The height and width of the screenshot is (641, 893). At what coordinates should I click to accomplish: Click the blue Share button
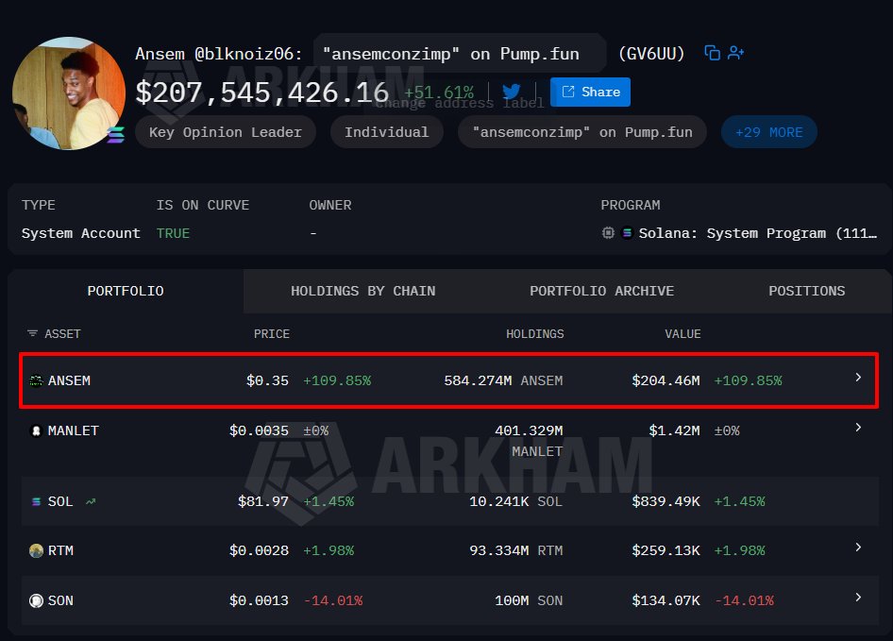pos(590,92)
